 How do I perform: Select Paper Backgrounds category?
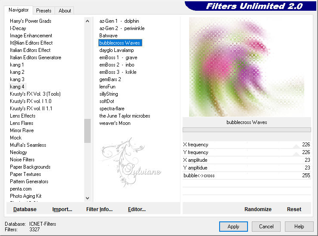click(x=30, y=167)
